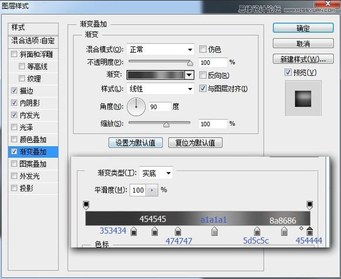This screenshot has width=341, height=279.
Task: Enable the 图案叠加 checkbox
Action: 14,163
